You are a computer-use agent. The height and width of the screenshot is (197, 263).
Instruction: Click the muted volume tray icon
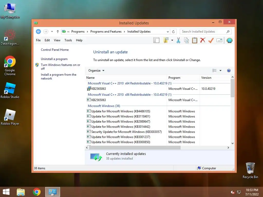[232, 192]
